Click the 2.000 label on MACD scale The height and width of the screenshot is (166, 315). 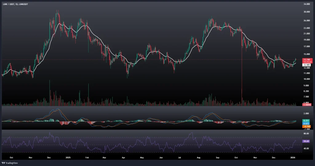306,113
